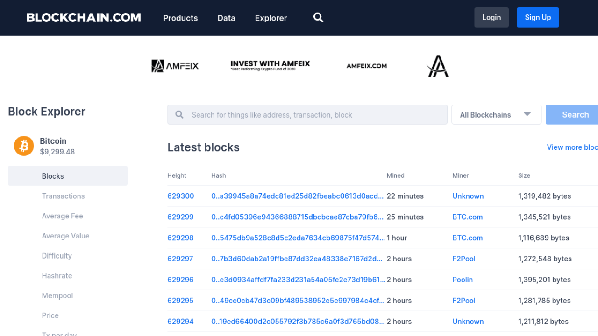
Task: Open the Data menu
Action: point(226,18)
